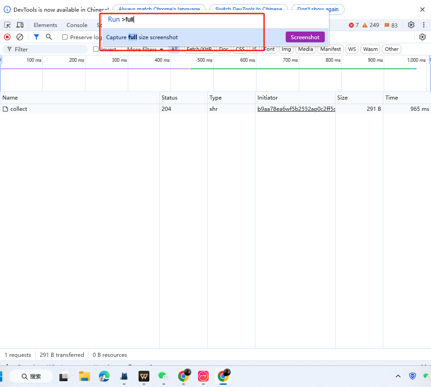
Task: Show hidden system tray icons
Action: (x=398, y=376)
